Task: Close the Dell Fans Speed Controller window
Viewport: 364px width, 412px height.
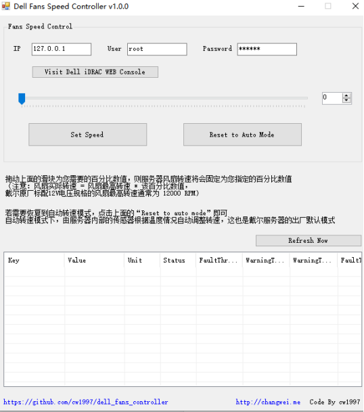Action: (x=355, y=6)
